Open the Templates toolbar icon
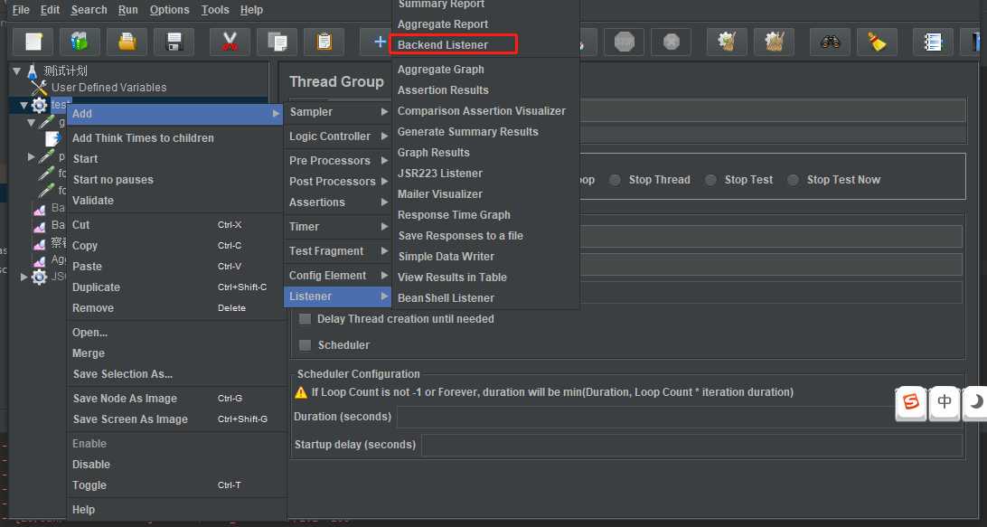Image resolution: width=987 pixels, height=527 pixels. tap(80, 42)
